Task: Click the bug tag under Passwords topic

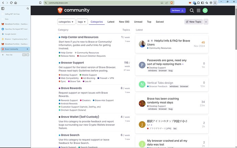Action: pos(170,71)
